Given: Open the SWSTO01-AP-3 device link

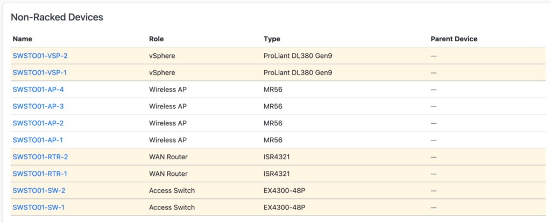Looking at the screenshot, I should [x=38, y=106].
